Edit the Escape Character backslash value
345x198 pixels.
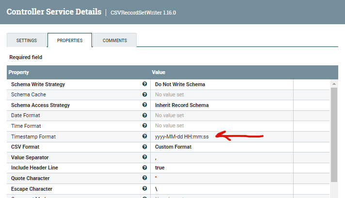pyautogui.click(x=222, y=189)
